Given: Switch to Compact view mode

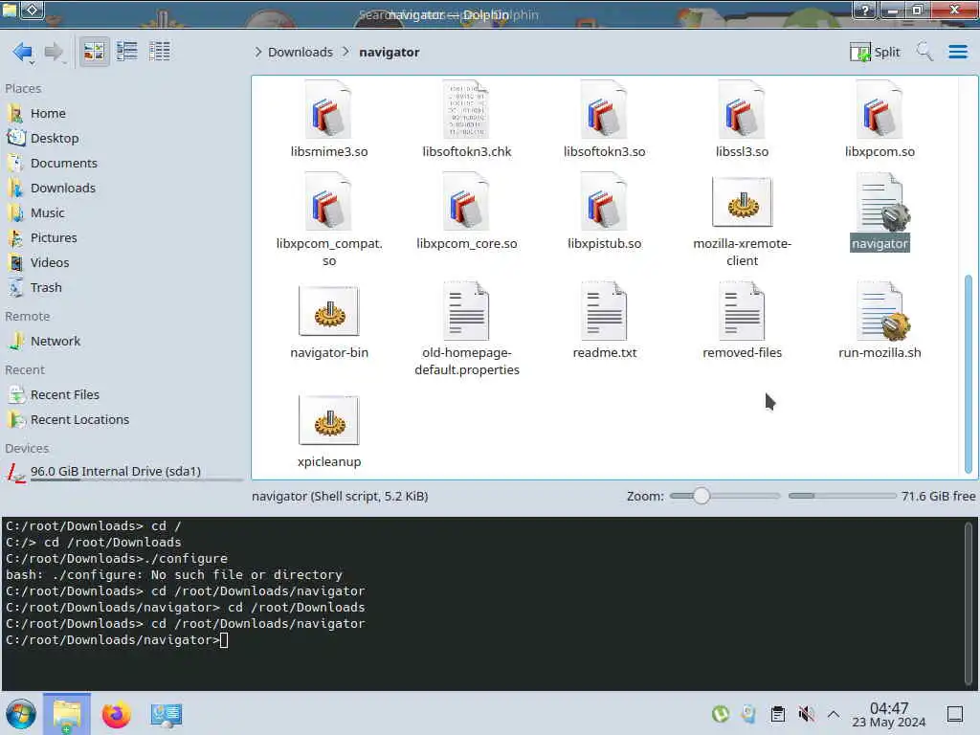Looking at the screenshot, I should (127, 52).
